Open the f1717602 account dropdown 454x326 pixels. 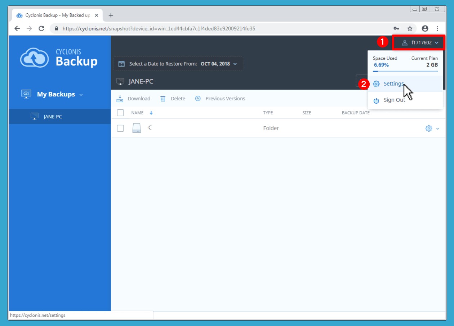point(420,43)
